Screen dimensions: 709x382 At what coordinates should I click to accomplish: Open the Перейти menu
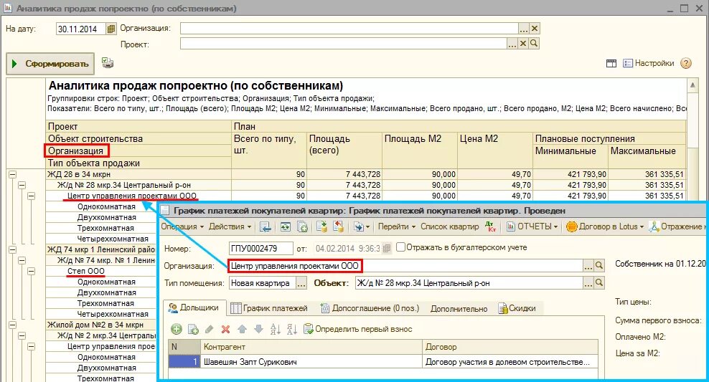coord(397,226)
